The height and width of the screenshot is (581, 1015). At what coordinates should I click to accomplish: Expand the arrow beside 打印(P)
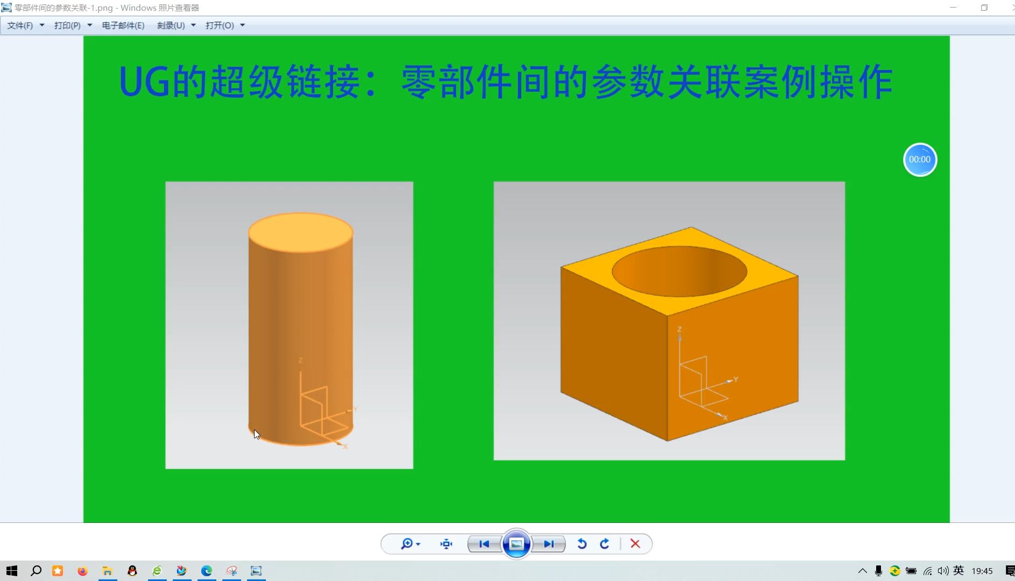[90, 25]
